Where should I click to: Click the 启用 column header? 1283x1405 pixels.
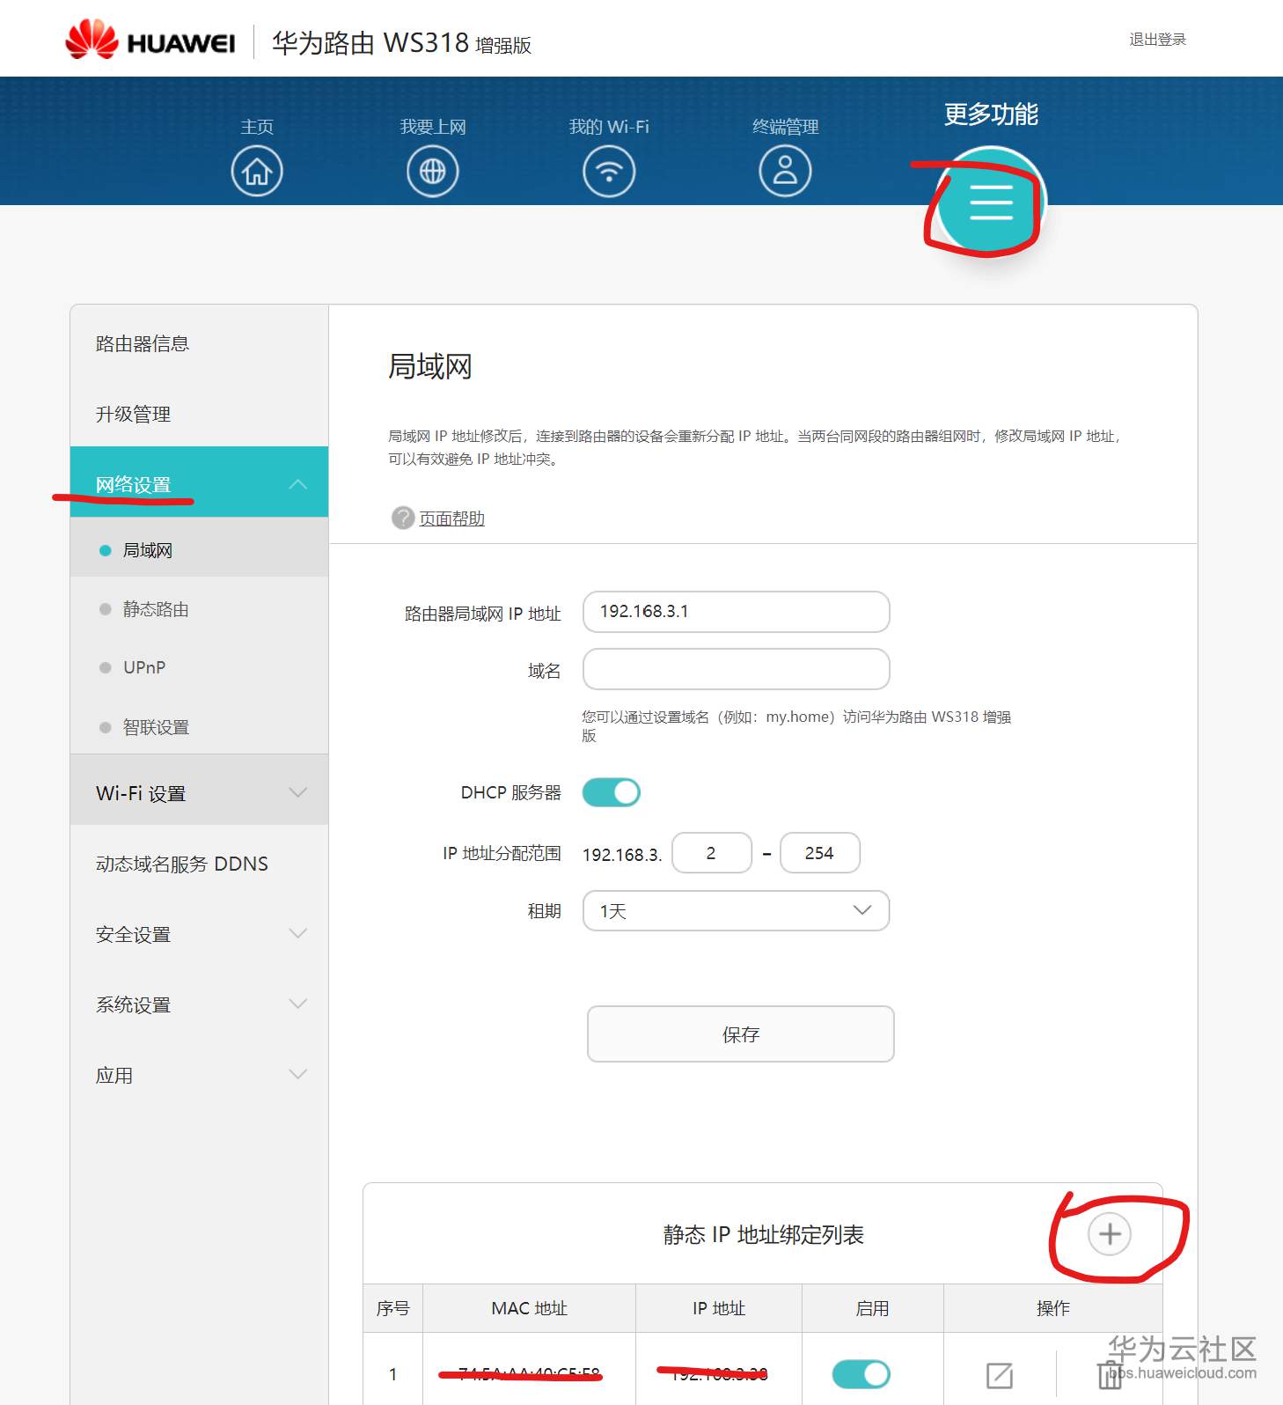pos(872,1308)
